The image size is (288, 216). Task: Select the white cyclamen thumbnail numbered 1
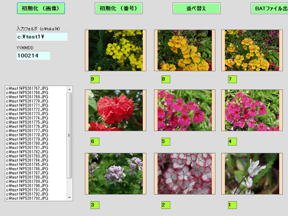click(252, 174)
